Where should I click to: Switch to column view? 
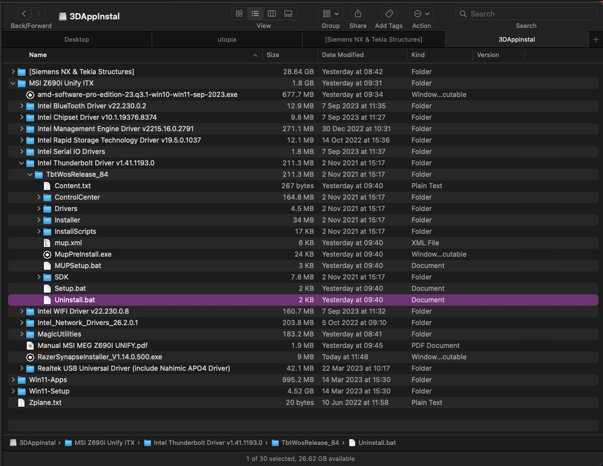271,13
